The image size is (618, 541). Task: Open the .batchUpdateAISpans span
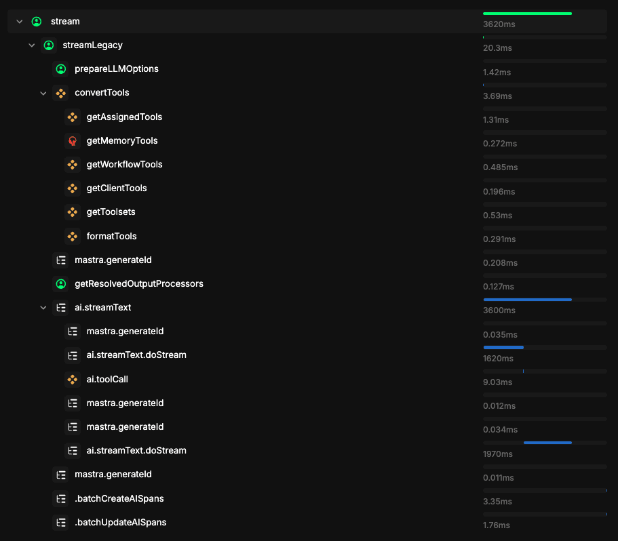[120, 523]
